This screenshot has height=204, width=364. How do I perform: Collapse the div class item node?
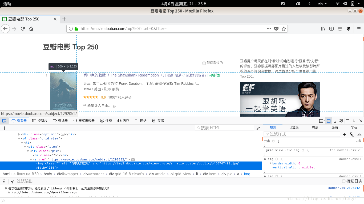[x=25, y=147]
